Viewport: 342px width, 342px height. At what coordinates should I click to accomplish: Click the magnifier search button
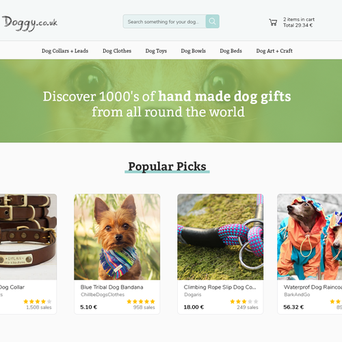tap(212, 21)
